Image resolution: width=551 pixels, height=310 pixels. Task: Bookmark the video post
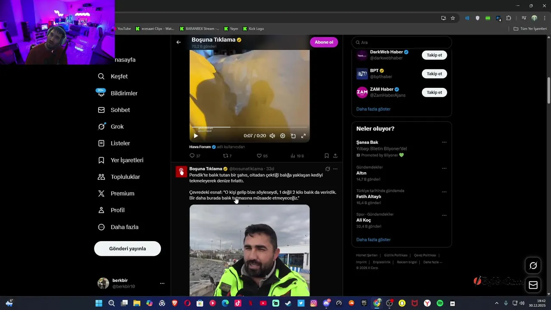click(x=327, y=156)
